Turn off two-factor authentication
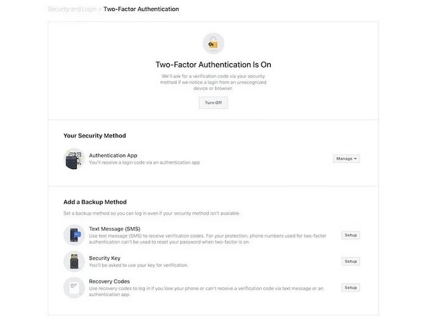Screen dimensions: 426x318 [x=213, y=103]
